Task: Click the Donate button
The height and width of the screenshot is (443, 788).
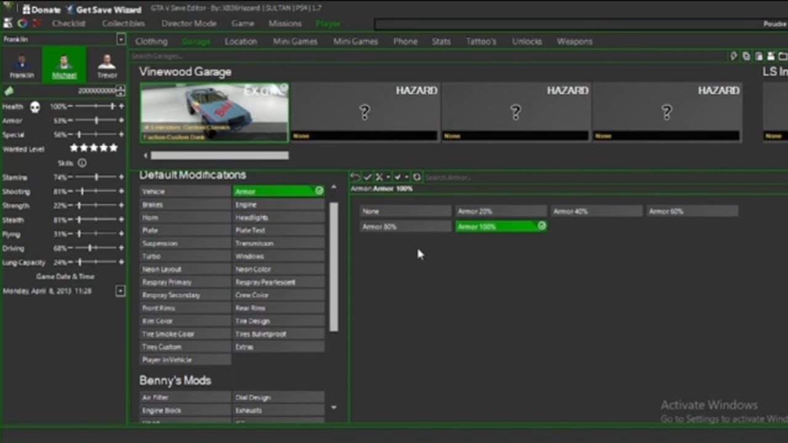Action: 42,10
